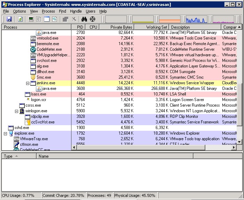Click the logon.scr screensaver icon
The height and width of the screenshot is (200, 244).
click(28, 99)
